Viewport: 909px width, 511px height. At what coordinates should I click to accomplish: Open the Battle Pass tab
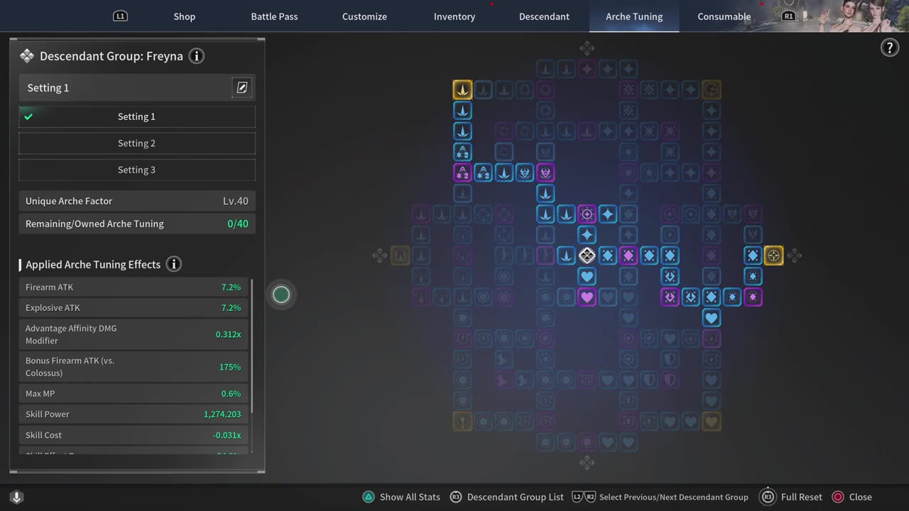click(274, 16)
